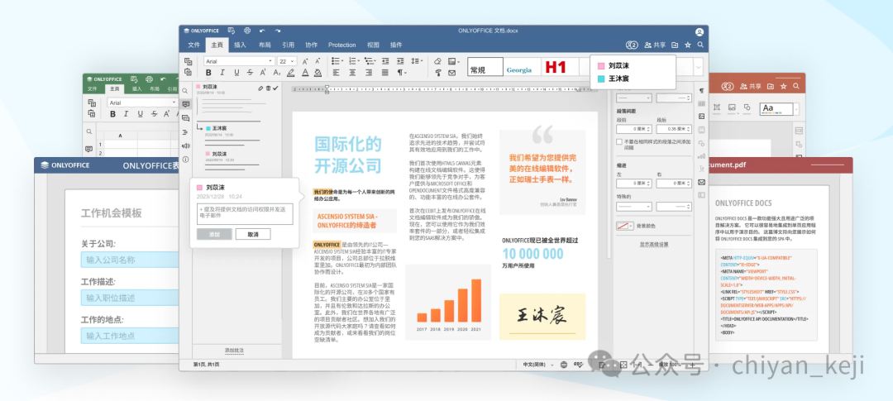Resolve the first comment with the checkmark
Viewport: 893px width, 401px height.
point(275,87)
